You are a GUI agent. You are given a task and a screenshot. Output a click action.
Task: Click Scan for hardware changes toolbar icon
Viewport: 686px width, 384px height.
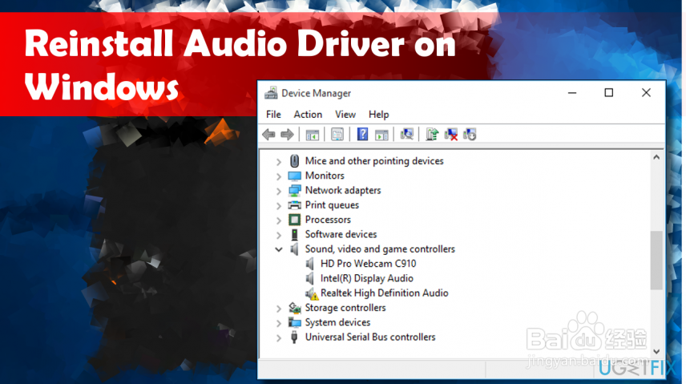click(x=406, y=134)
